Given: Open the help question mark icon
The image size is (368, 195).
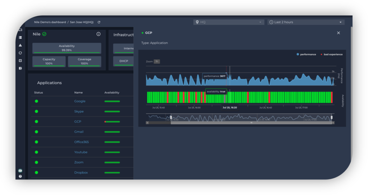Looking at the screenshot, I should click(20, 176).
